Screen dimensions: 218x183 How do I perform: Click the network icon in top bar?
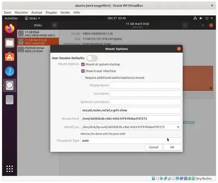pyautogui.click(x=195, y=18)
